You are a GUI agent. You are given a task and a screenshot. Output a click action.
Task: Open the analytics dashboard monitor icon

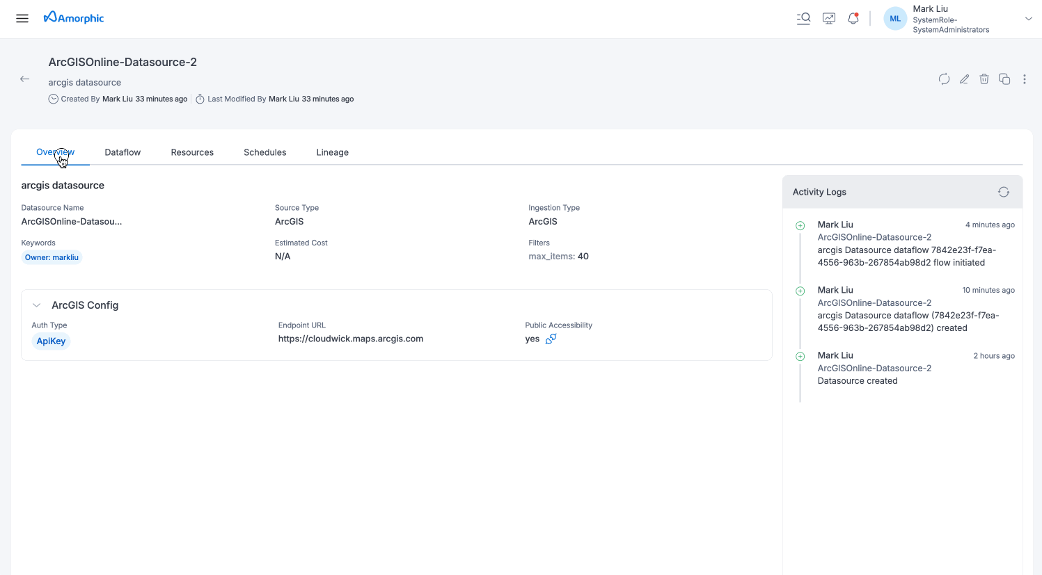828,18
